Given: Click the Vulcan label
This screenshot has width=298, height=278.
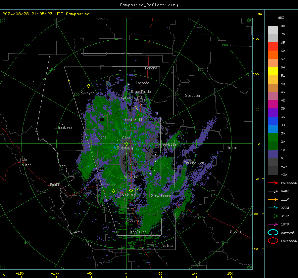Looking at the screenshot, I should pyautogui.click(x=169, y=246).
